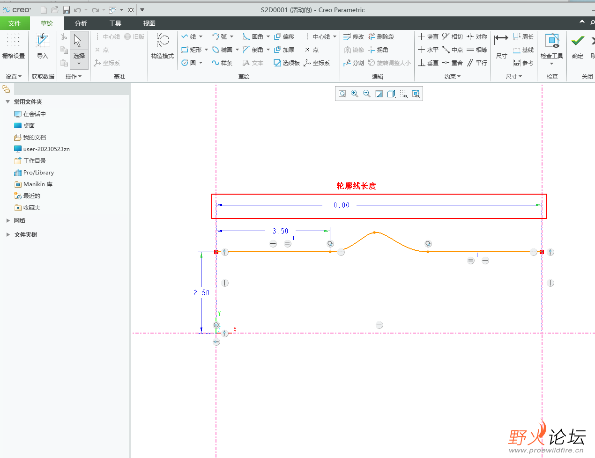Expand the 约束 group dropdown

coord(453,76)
